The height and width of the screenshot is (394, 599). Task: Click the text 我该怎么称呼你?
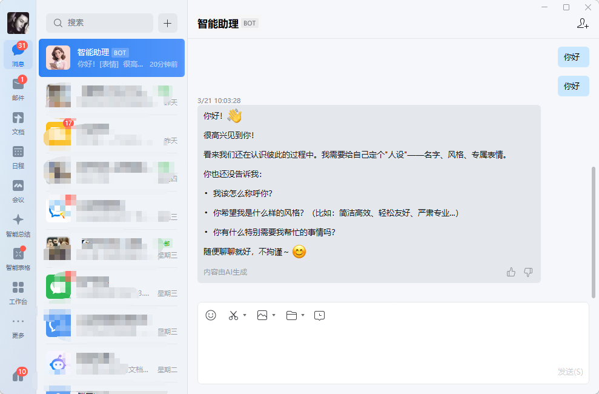click(243, 193)
